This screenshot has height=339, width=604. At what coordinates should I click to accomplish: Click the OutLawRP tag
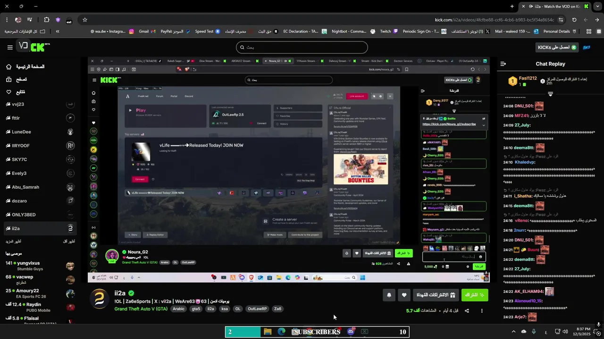pyautogui.click(x=258, y=309)
